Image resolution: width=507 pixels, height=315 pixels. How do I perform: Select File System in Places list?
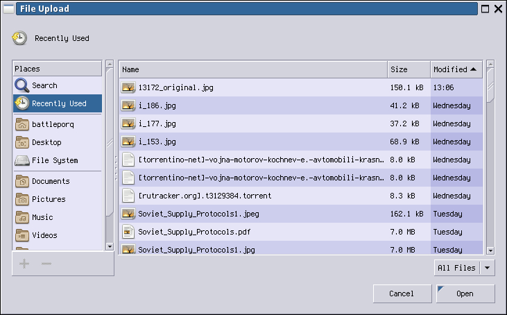[x=58, y=160]
